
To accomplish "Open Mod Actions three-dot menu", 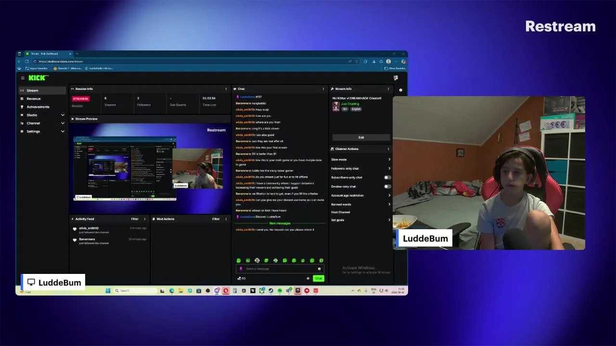I will click(226, 219).
